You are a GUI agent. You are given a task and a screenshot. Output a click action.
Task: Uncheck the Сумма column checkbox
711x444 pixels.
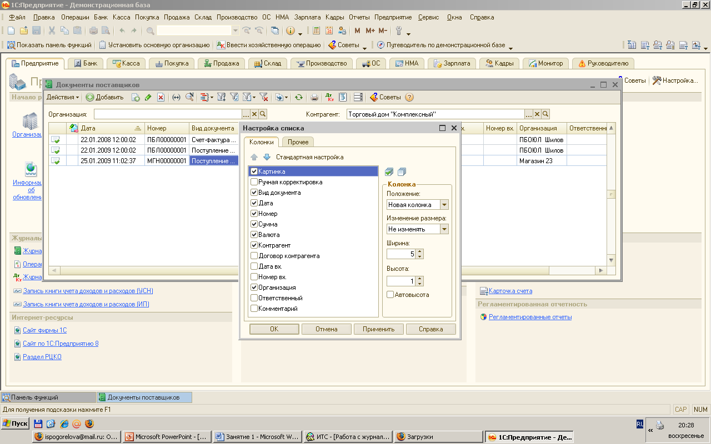254,224
